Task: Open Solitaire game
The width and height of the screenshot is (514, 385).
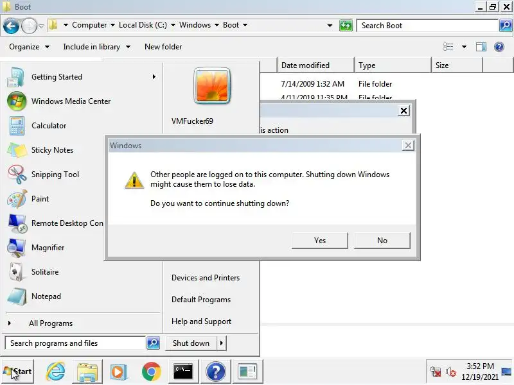Action: pos(82,272)
